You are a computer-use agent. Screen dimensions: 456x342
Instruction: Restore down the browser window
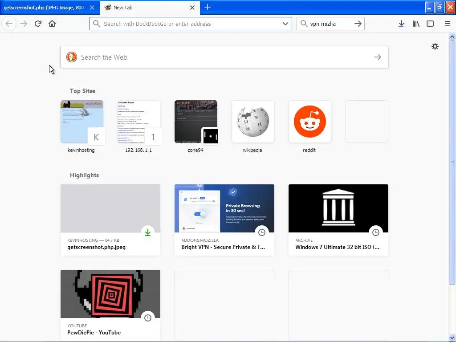point(440,7)
